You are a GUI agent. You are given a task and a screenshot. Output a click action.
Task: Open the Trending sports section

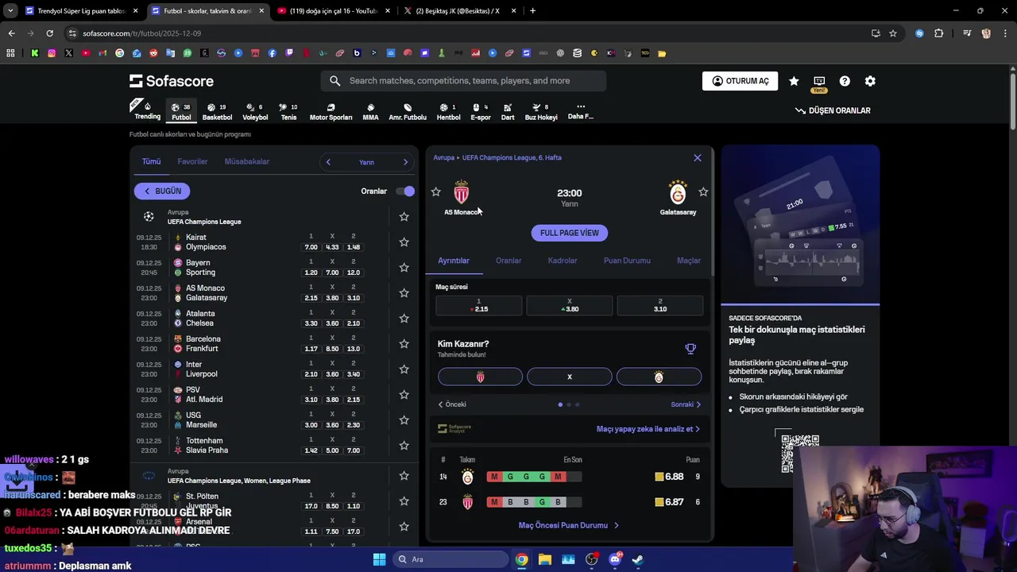(147, 110)
